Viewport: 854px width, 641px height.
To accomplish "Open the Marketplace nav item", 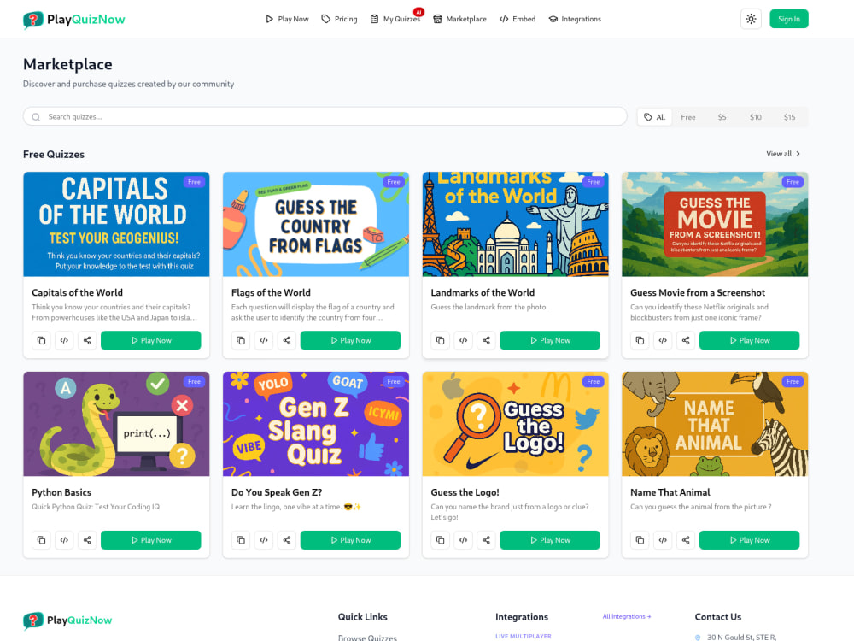I will 459,19.
